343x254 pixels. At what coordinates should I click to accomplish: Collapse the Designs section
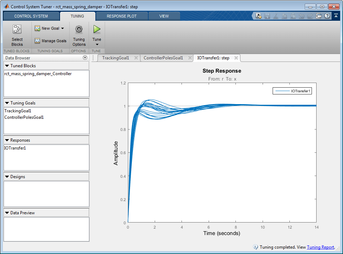pyautogui.click(x=7, y=176)
